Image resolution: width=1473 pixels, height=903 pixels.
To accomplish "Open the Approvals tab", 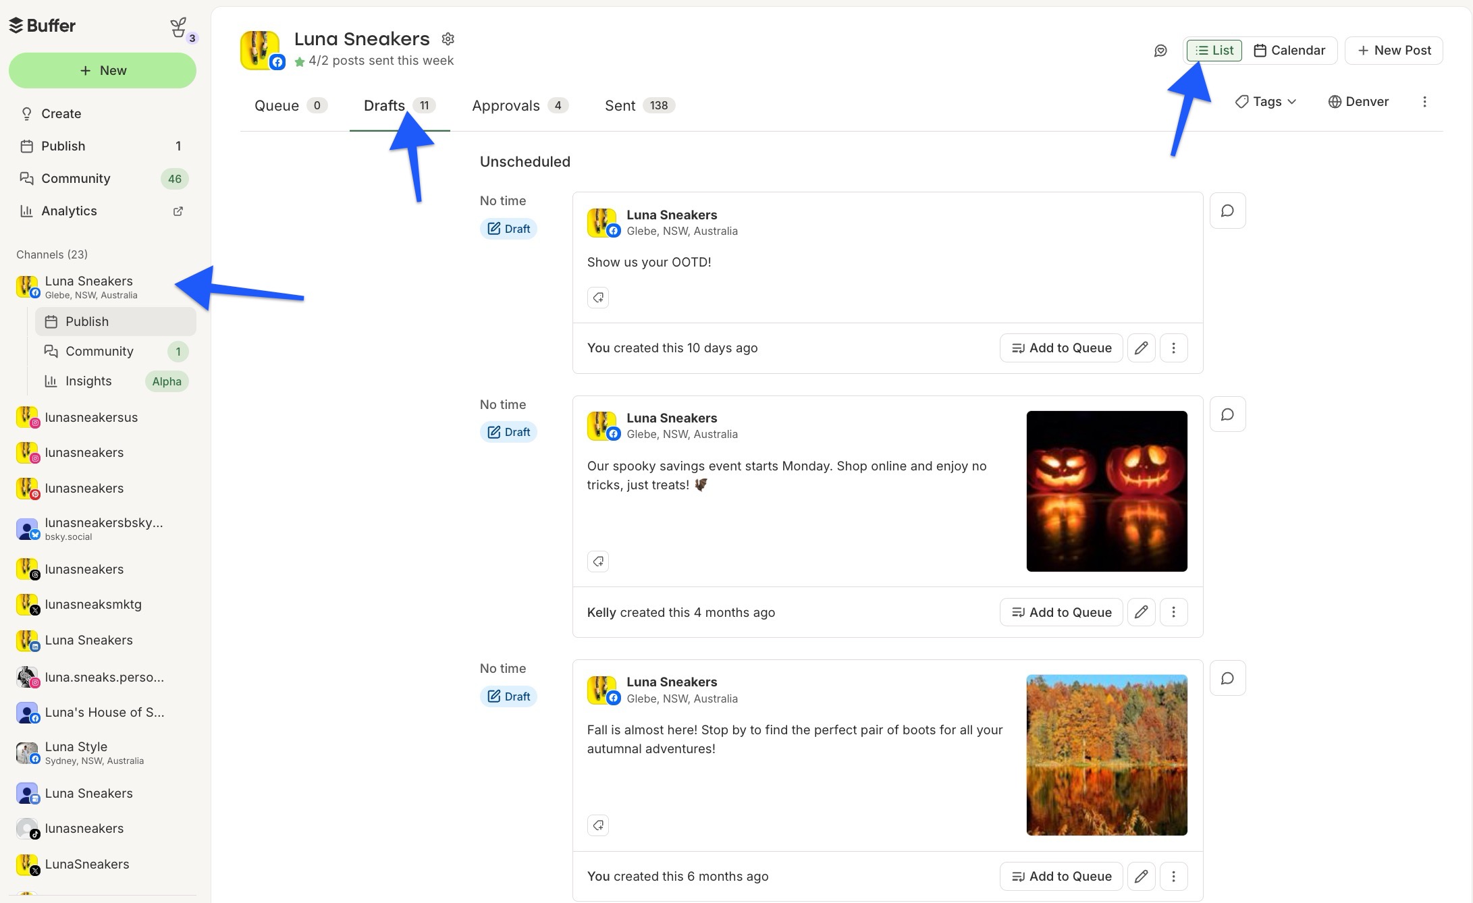I will click(520, 106).
